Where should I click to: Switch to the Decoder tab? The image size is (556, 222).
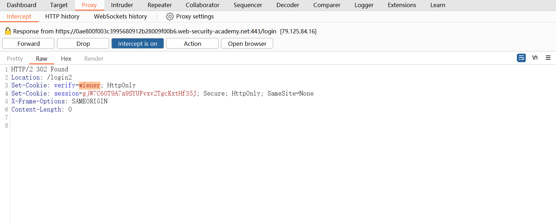point(288,5)
